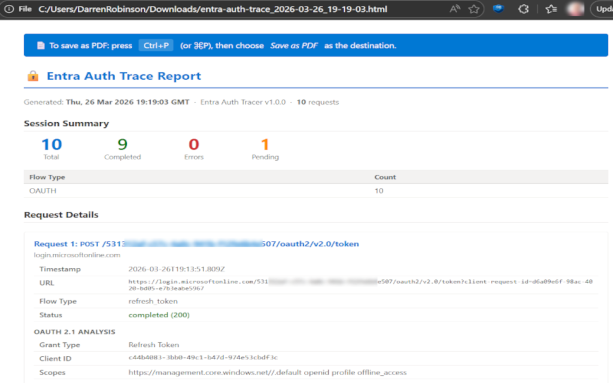Click the Read Aloud icon in address bar

pyautogui.click(x=455, y=9)
